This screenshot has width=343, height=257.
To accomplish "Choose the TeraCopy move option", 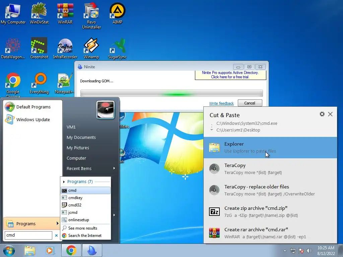I will click(x=270, y=169).
